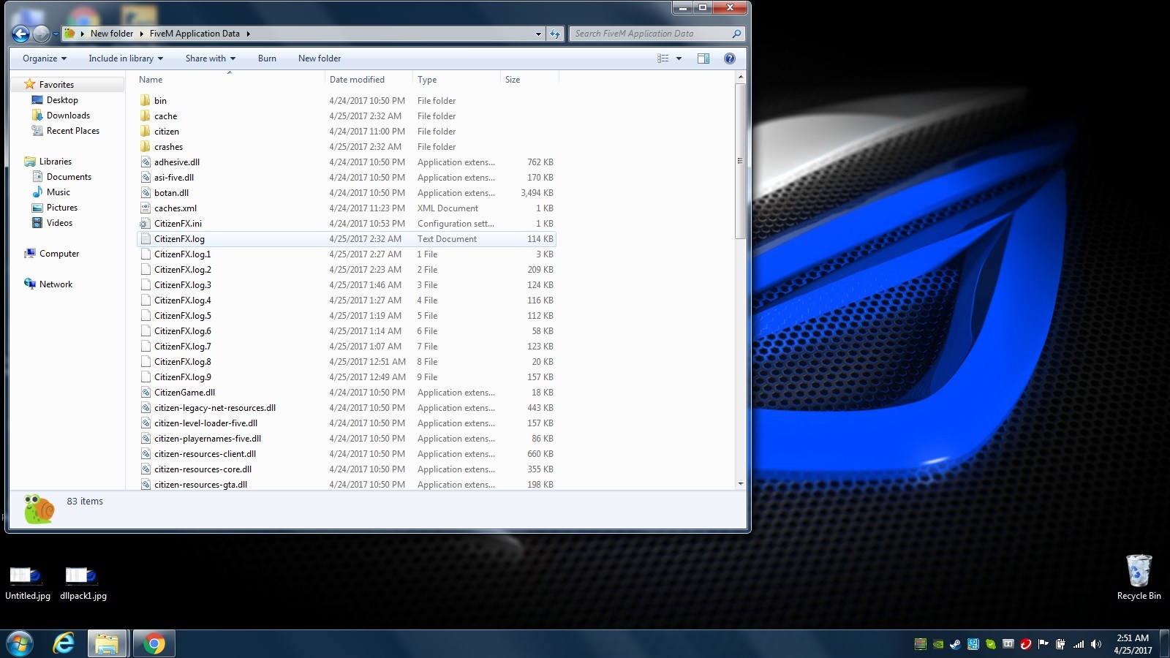This screenshot has width=1170, height=658.
Task: Open the Organize dropdown menu
Action: [x=45, y=58]
